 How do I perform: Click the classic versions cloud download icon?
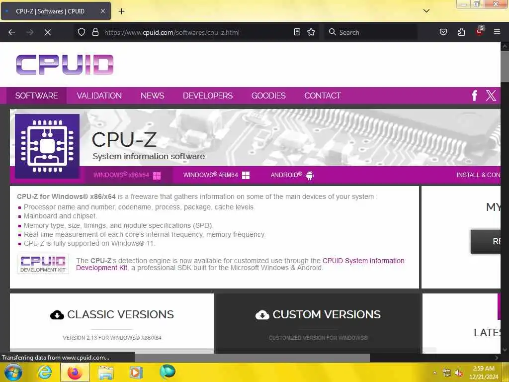click(x=57, y=315)
